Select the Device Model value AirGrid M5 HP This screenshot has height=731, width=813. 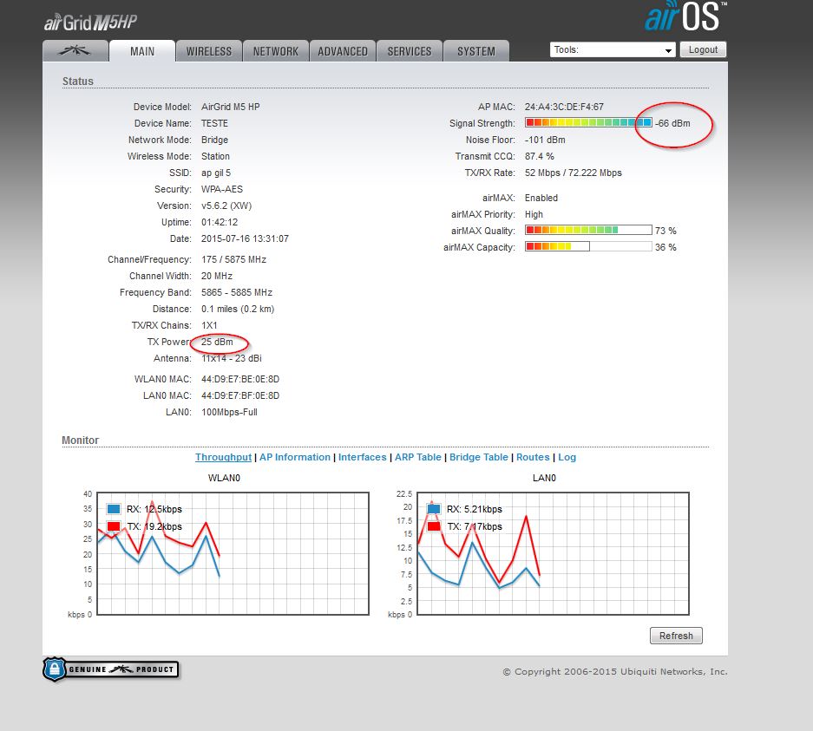click(230, 107)
